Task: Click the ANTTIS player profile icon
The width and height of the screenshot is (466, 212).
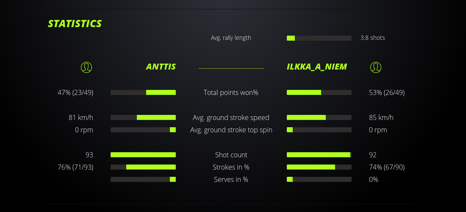Action: 86,67
